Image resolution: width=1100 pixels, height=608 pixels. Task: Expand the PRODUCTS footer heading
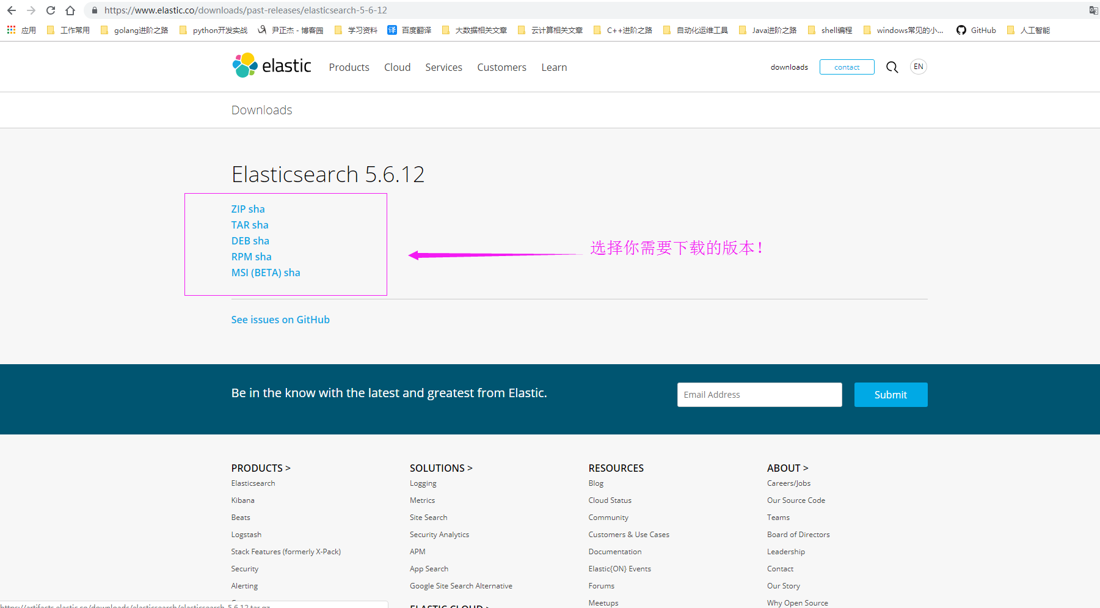(261, 468)
